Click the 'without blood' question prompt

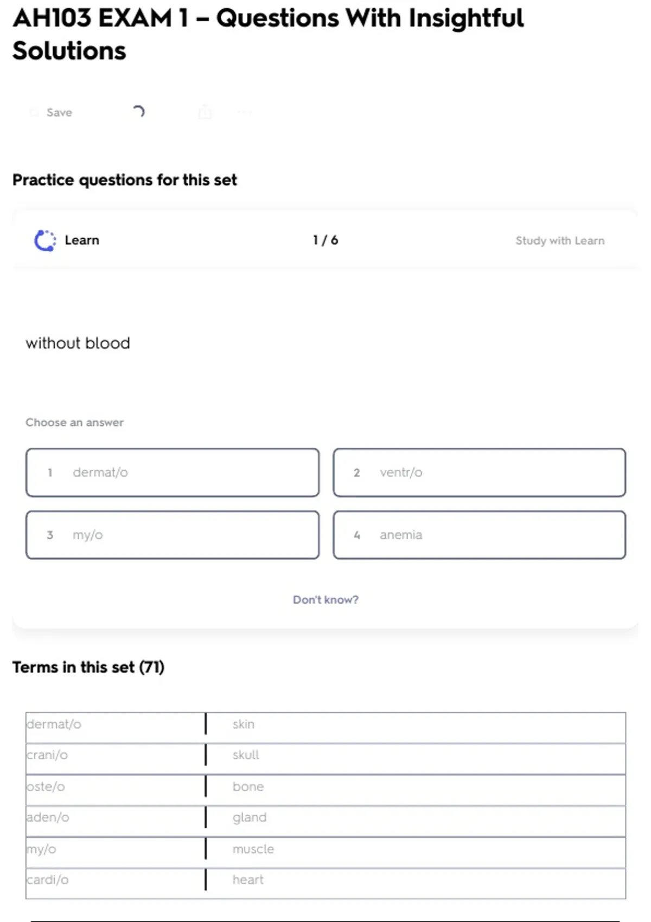coord(78,343)
